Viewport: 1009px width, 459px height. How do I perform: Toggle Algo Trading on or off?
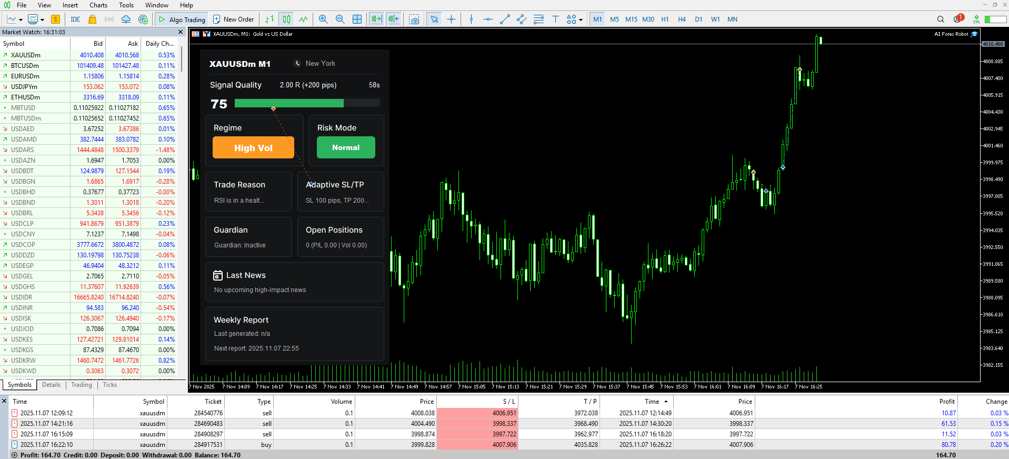tap(182, 19)
